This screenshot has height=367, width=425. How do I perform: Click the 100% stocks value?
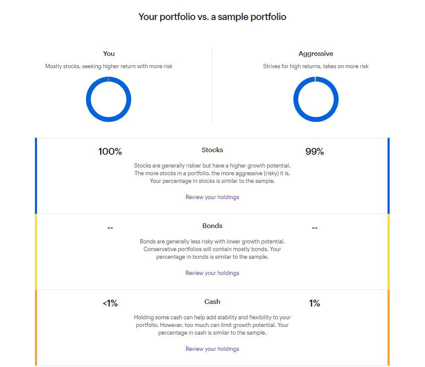110,151
